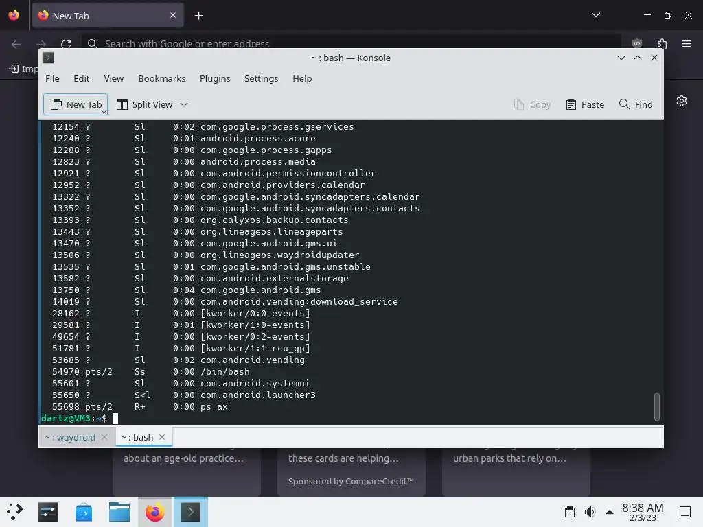Click the Firefox address bar search field
The height and width of the screenshot is (527, 703).
click(x=351, y=43)
